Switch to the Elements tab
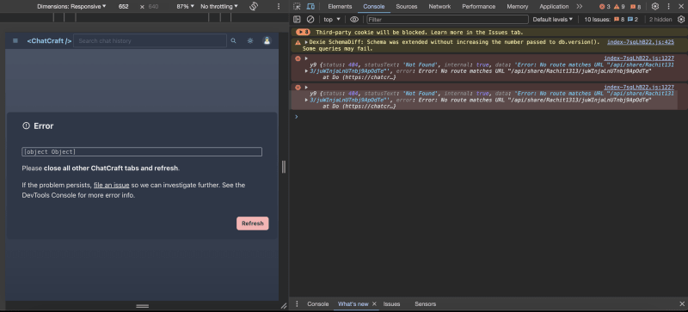688x312 pixels. coord(340,7)
